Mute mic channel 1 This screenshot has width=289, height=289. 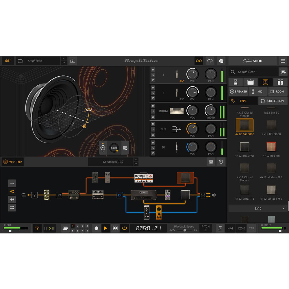coord(153,70)
